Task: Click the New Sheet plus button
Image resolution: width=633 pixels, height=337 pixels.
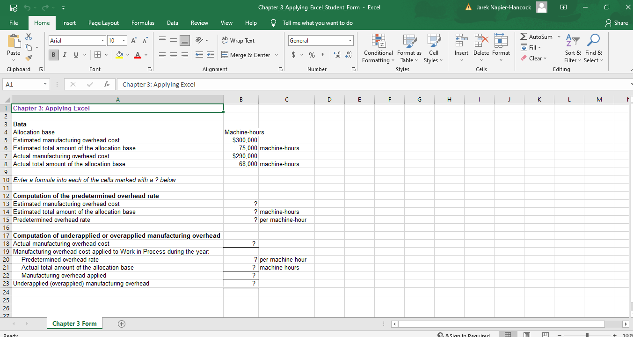Action: pos(121,323)
